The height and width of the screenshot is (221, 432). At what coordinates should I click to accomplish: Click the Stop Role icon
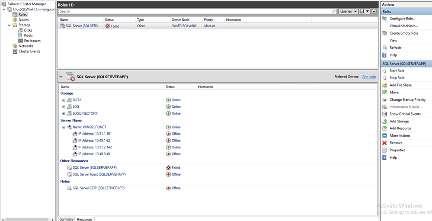pos(384,78)
